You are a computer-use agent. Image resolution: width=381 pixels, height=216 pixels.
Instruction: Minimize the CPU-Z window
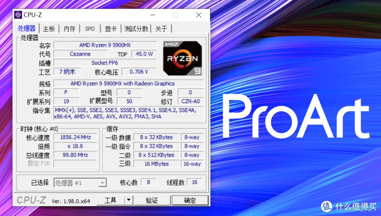[x=153, y=15]
